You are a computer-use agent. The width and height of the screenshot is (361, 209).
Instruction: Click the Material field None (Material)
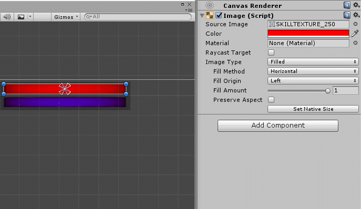[308, 43]
